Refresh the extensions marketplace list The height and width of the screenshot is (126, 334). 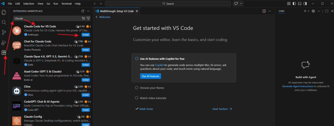[x=83, y=11]
